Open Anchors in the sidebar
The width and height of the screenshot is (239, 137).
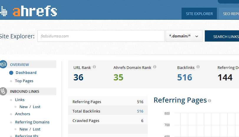22,114
